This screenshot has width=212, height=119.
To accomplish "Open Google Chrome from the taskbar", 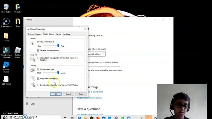I will (116, 118).
